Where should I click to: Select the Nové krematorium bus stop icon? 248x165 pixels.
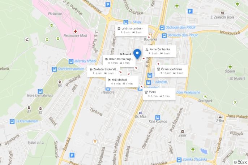click(40, 91)
